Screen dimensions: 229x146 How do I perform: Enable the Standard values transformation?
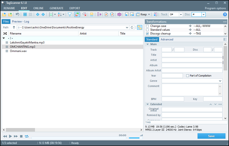coord(147,30)
